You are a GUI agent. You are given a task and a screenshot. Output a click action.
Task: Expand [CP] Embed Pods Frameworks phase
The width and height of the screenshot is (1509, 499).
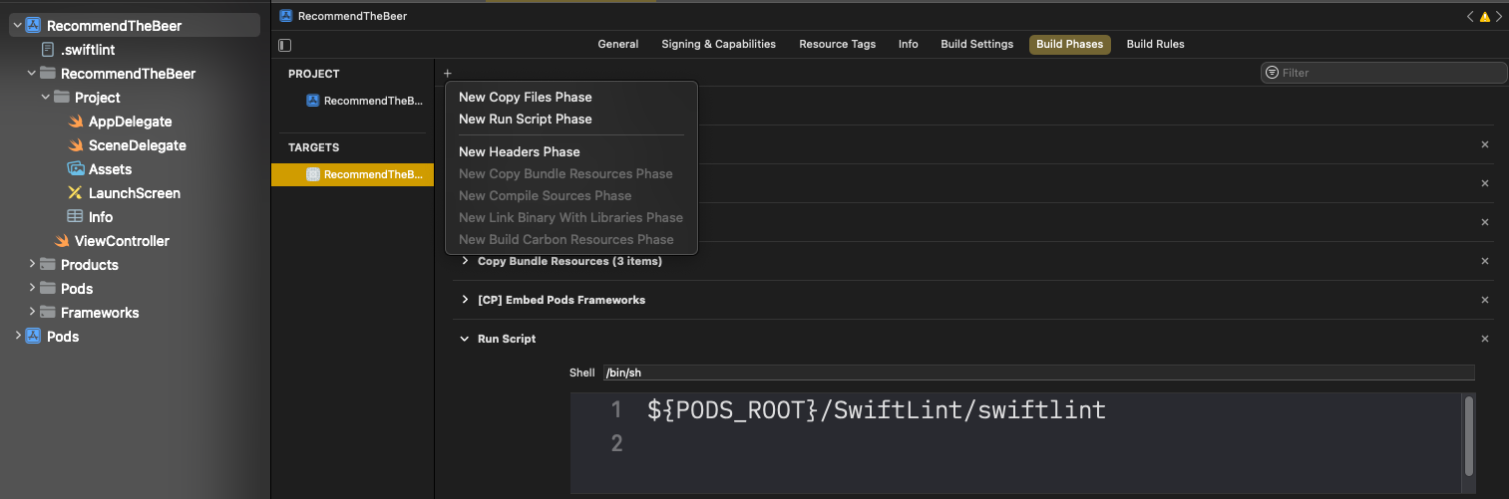[465, 300]
